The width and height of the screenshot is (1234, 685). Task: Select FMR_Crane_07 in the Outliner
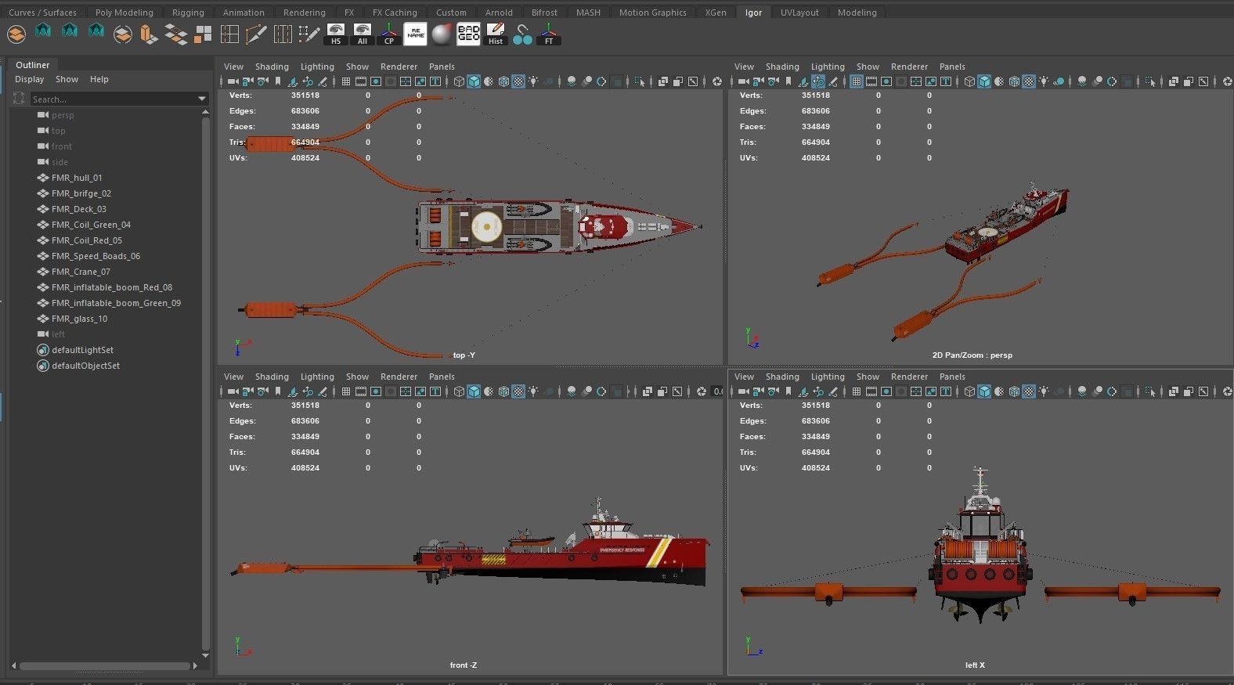coord(81,272)
